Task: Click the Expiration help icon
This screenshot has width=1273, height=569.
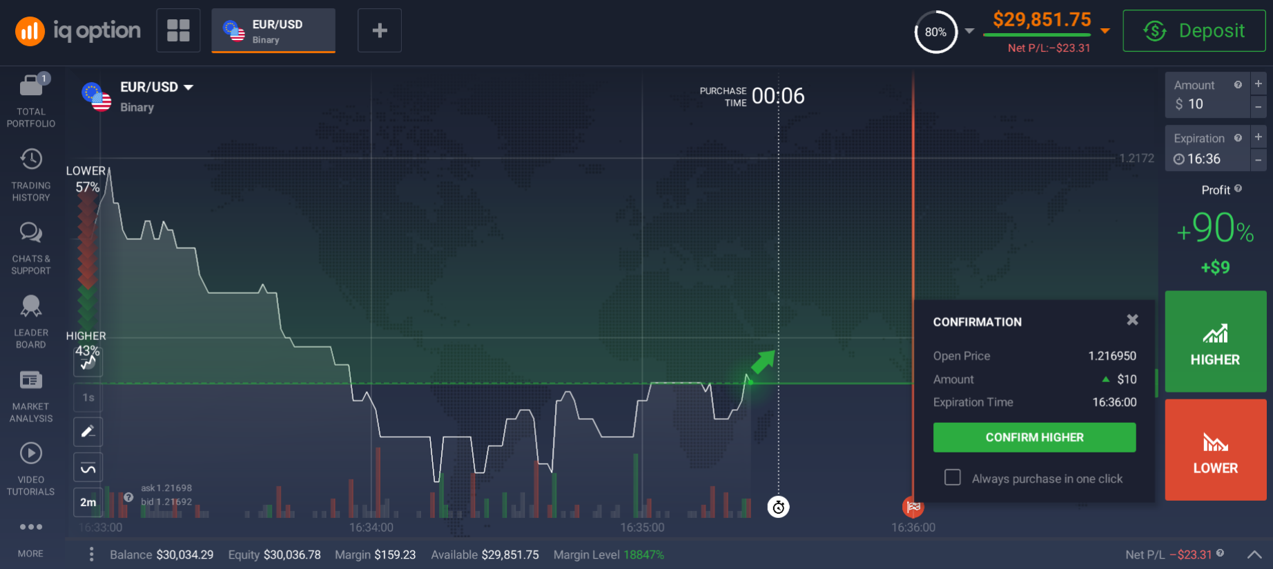Action: (x=1238, y=138)
